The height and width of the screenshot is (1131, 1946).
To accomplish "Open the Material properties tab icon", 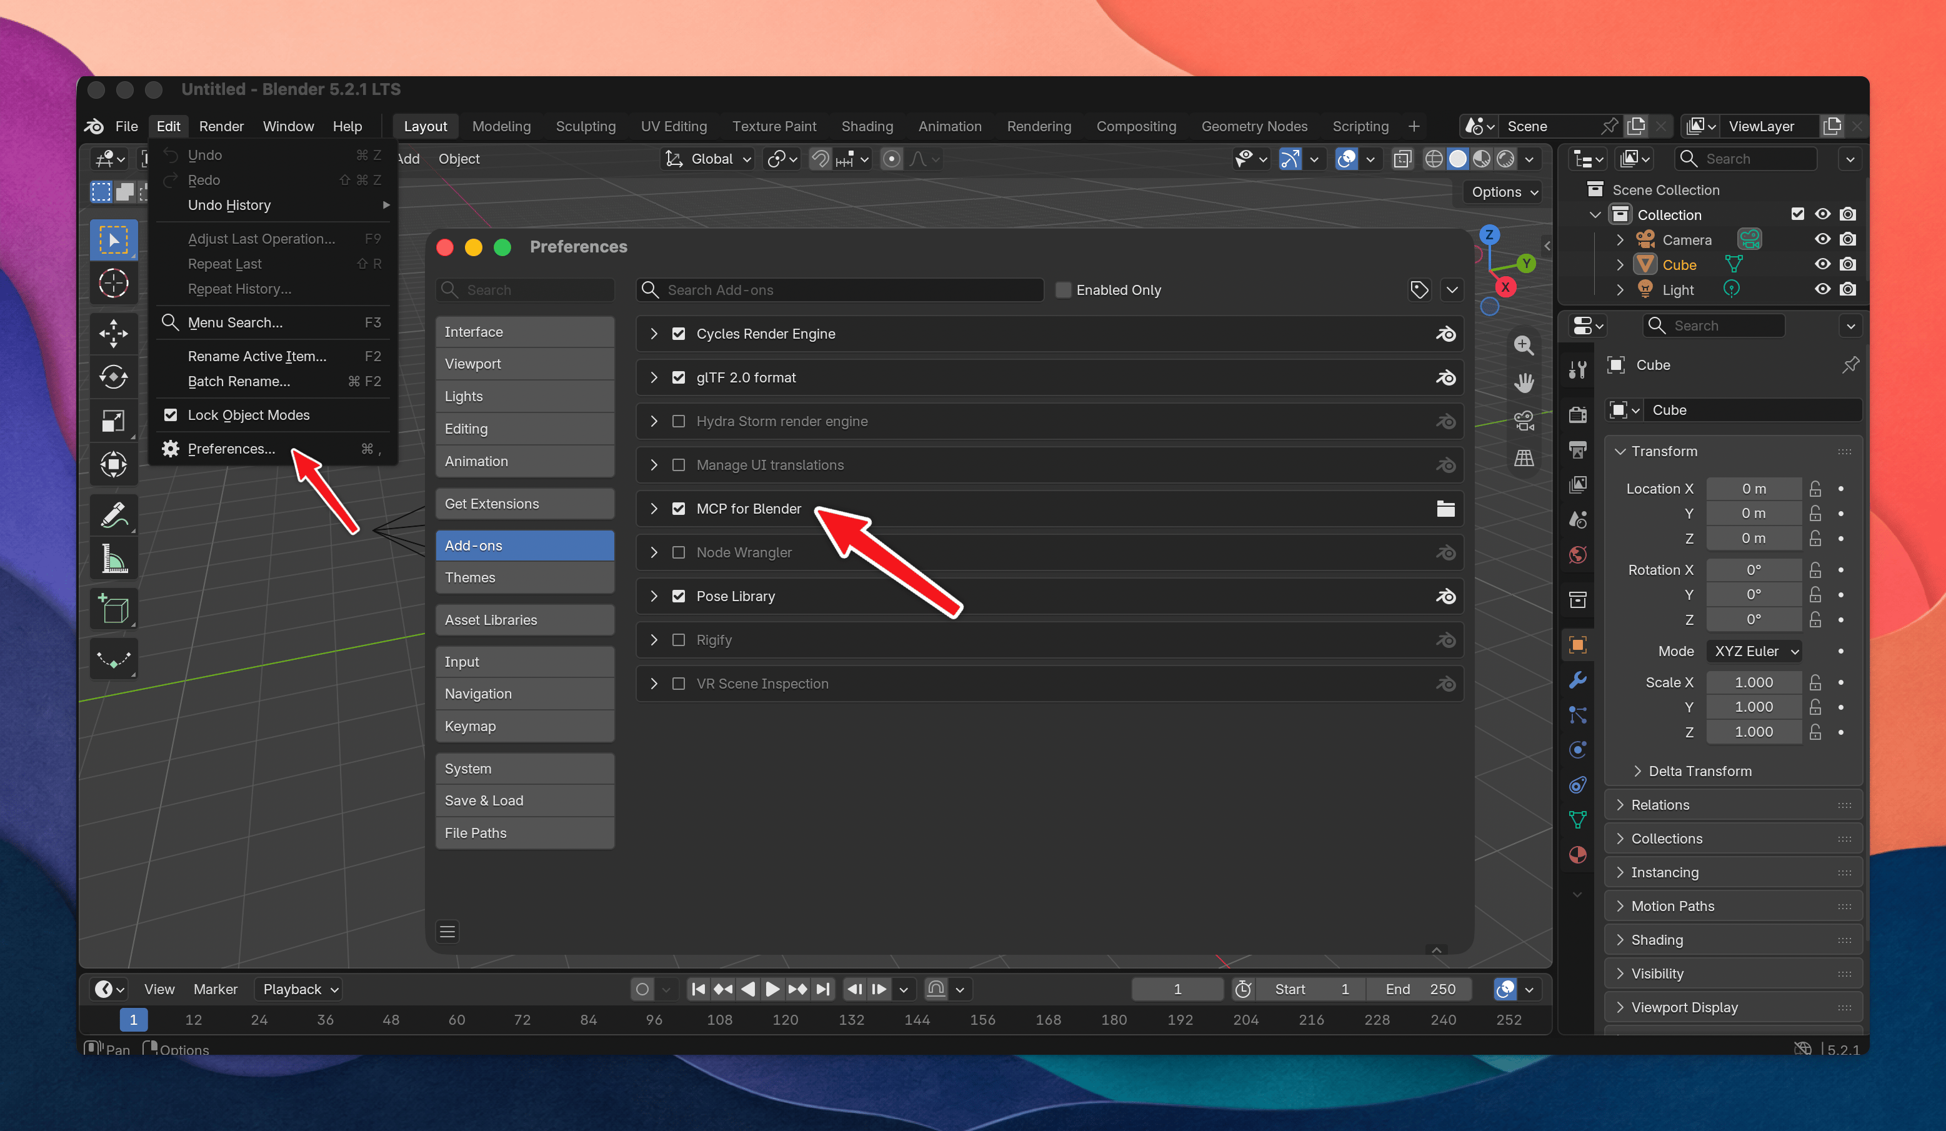I will click(1578, 855).
